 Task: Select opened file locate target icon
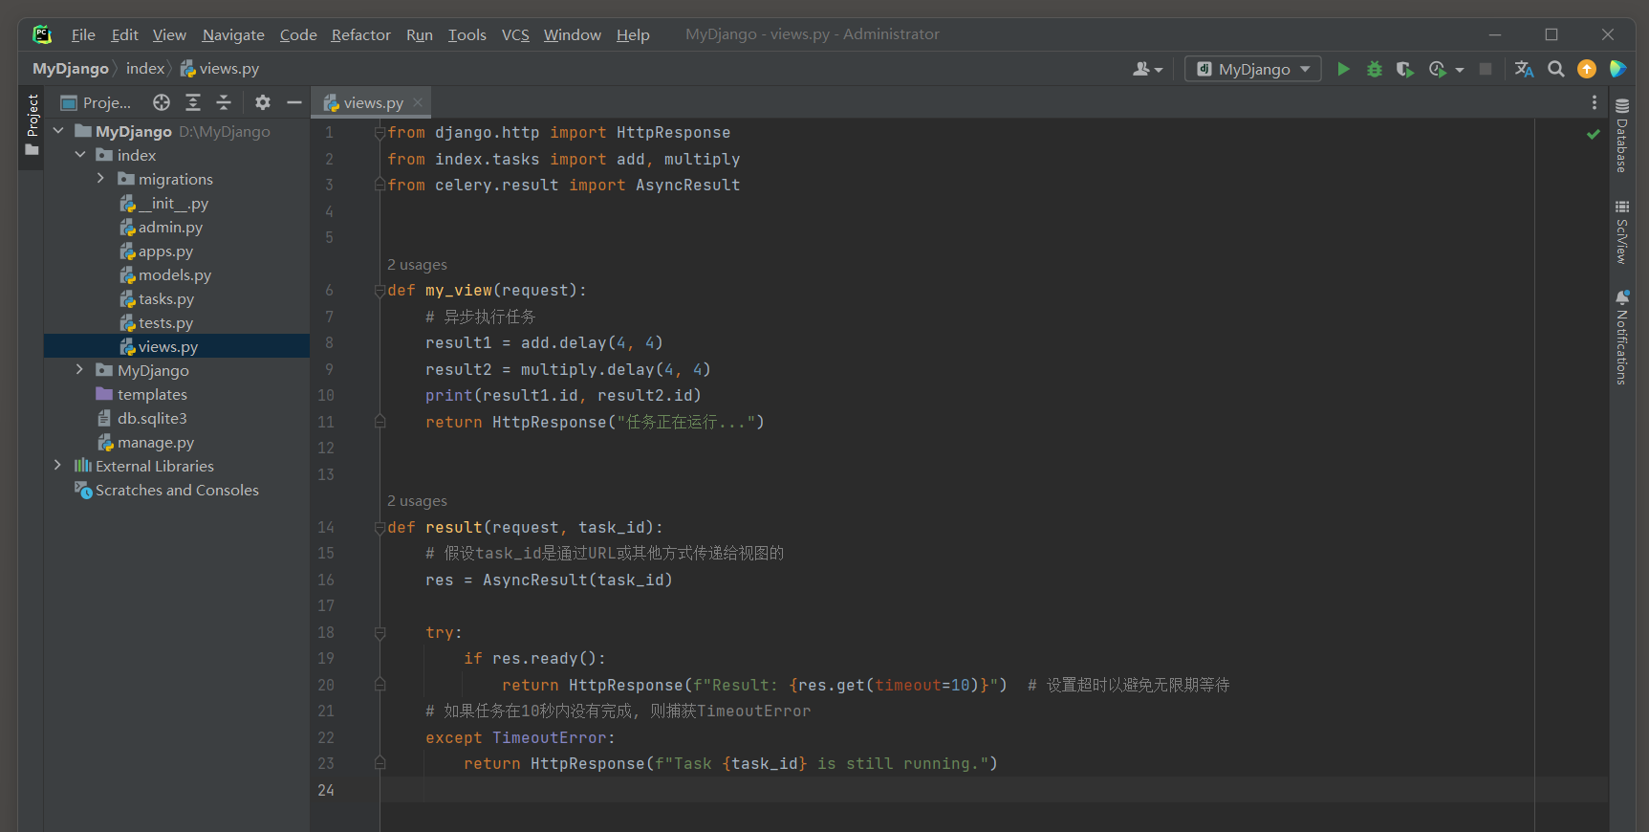[162, 102]
